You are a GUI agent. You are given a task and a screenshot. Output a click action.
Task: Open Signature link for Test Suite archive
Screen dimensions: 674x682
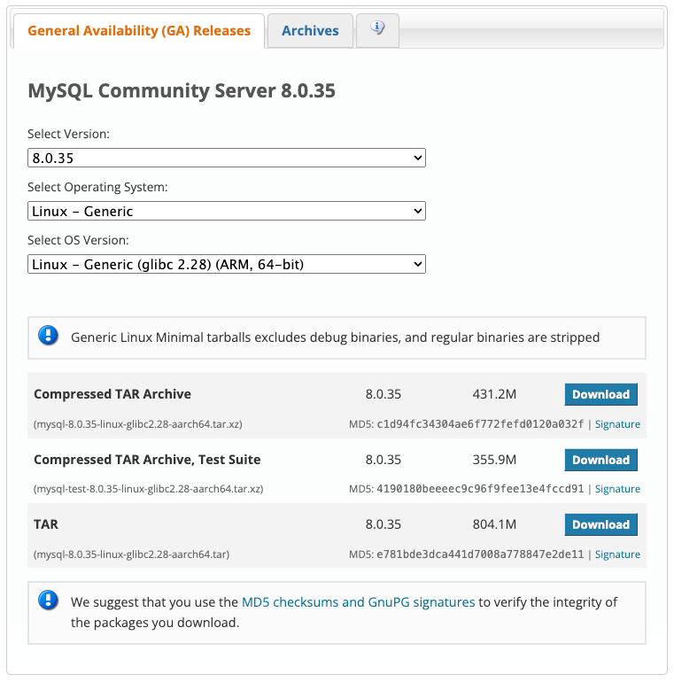click(x=617, y=489)
